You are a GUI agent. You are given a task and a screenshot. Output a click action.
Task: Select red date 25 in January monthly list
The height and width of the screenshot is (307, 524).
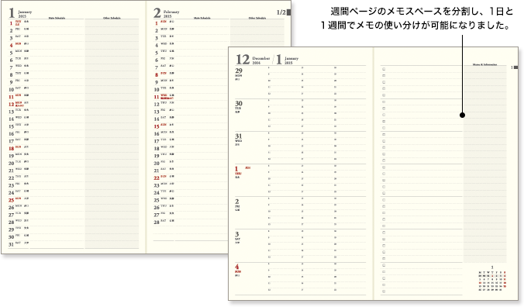[11, 200]
